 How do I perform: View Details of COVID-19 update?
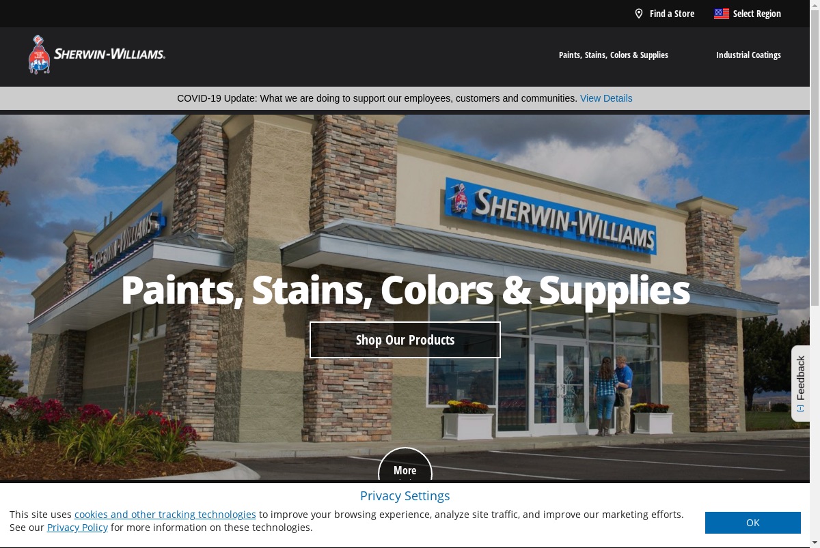pyautogui.click(x=606, y=98)
